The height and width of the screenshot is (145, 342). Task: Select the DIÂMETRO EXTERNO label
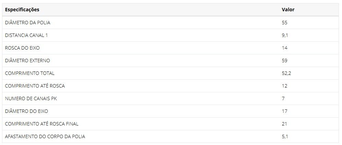[x=27, y=61]
